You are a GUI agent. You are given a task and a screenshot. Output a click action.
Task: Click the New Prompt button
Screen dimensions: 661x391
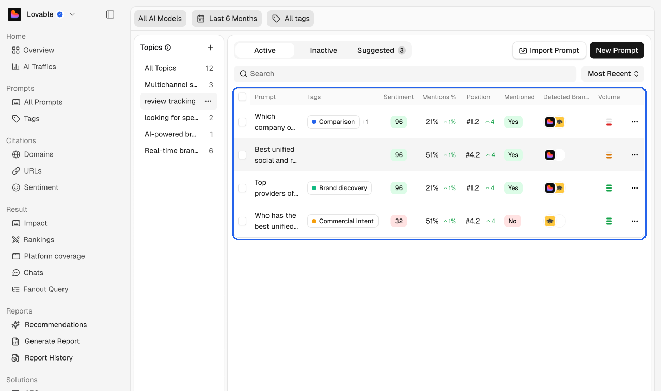617,50
